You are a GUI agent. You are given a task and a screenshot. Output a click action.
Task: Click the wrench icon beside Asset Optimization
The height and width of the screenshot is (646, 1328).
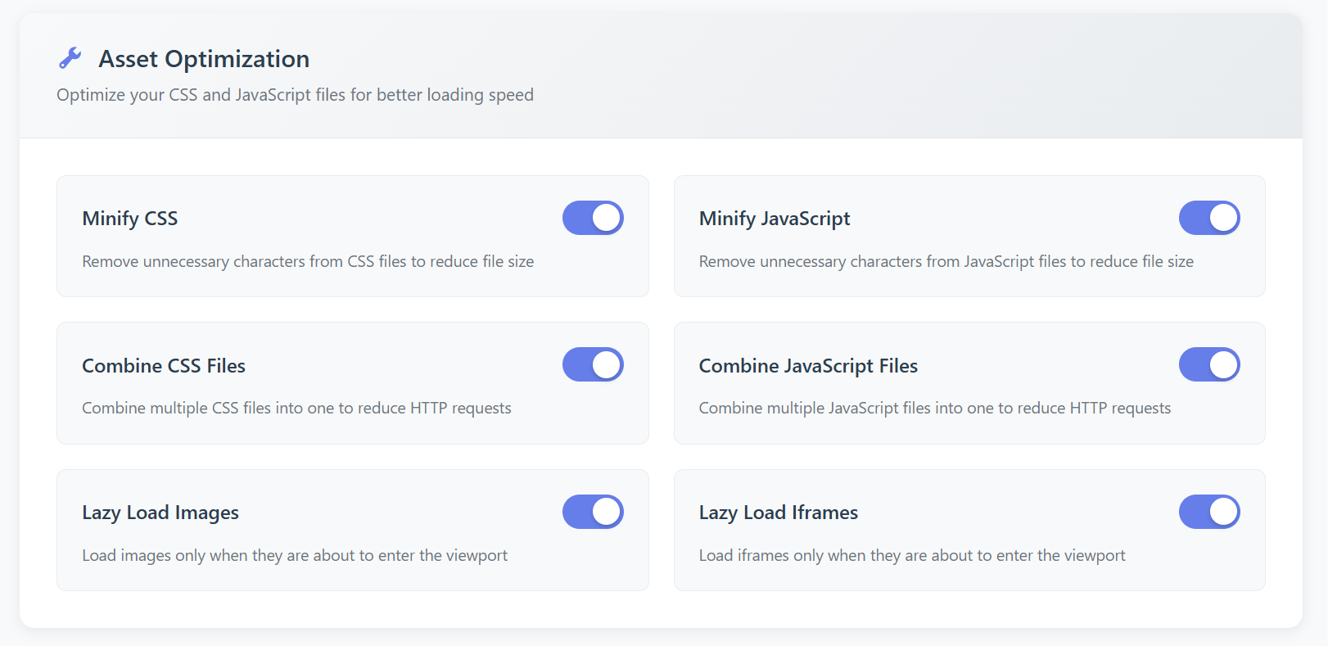pos(70,58)
